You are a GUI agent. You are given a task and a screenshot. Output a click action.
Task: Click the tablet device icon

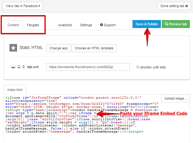click(19, 67)
